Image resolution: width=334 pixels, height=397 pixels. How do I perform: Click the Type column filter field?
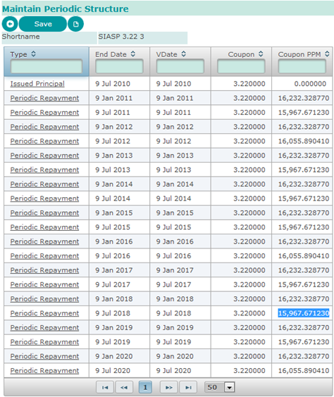47,67
